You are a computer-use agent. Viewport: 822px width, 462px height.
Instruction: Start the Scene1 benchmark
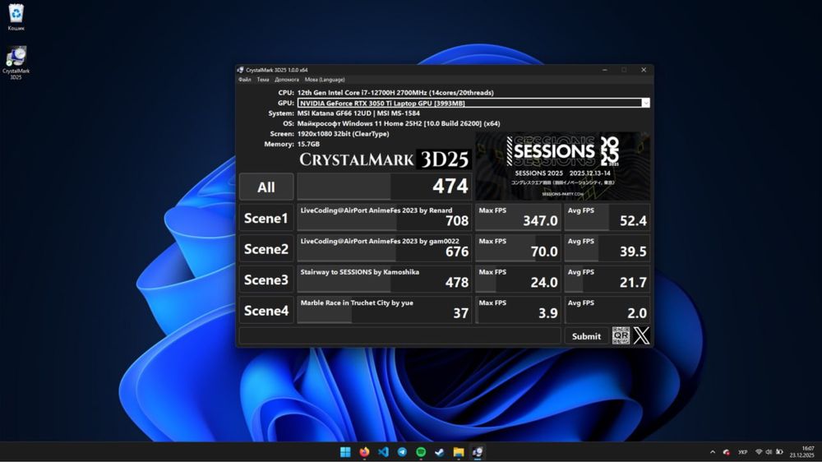pyautogui.click(x=266, y=218)
